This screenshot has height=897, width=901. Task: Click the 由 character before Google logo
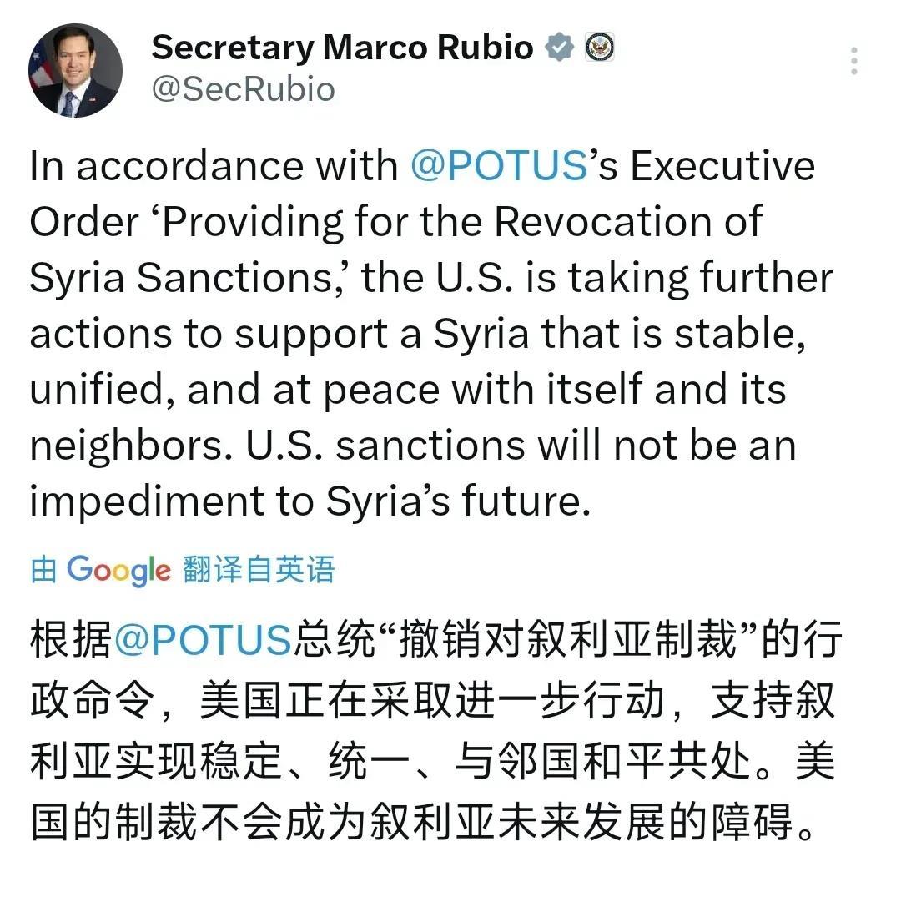tap(43, 569)
